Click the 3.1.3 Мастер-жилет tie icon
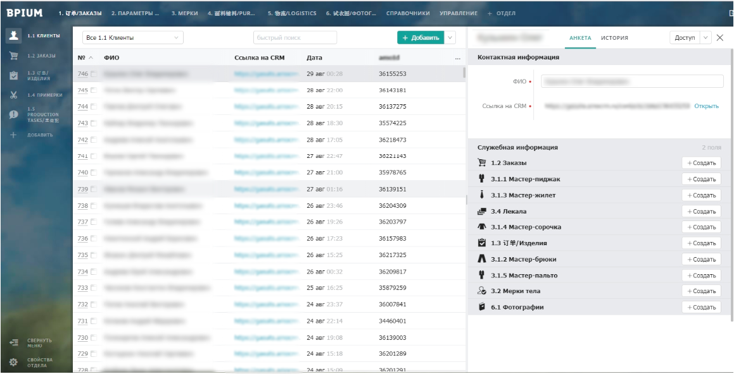The width and height of the screenshot is (734, 374). 482,195
